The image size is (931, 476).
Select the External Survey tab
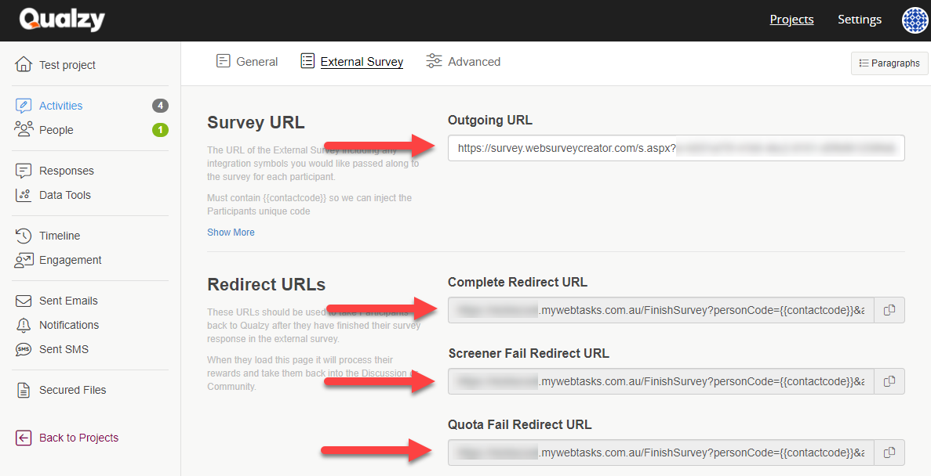tap(351, 61)
